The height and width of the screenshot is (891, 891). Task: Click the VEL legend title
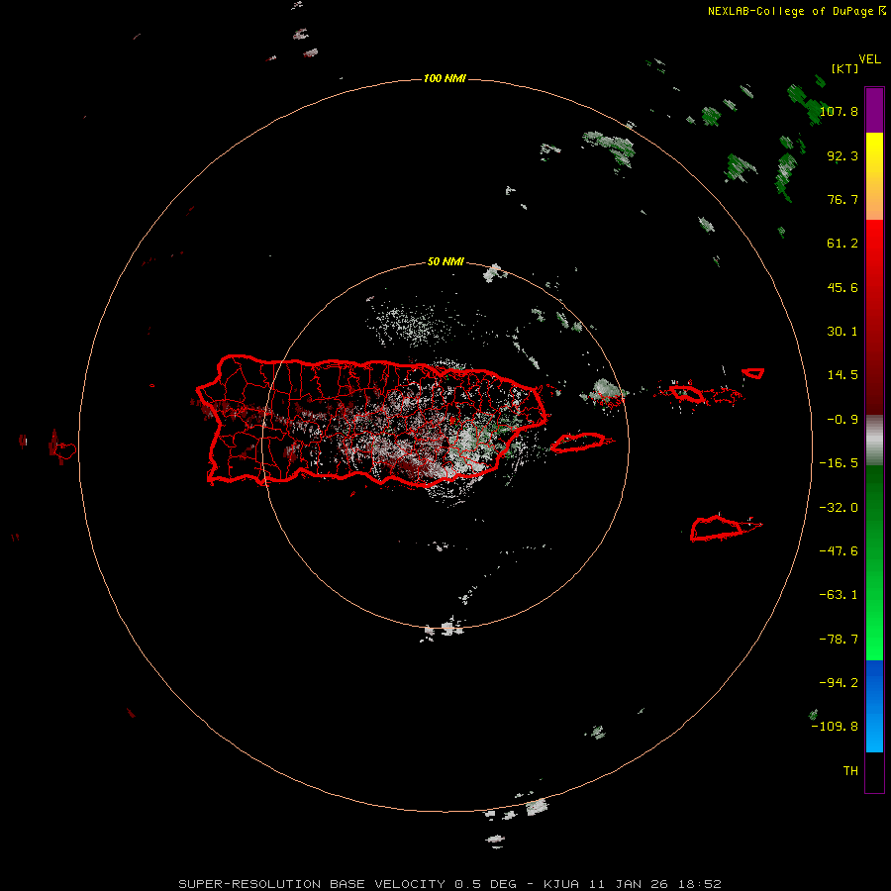point(869,59)
